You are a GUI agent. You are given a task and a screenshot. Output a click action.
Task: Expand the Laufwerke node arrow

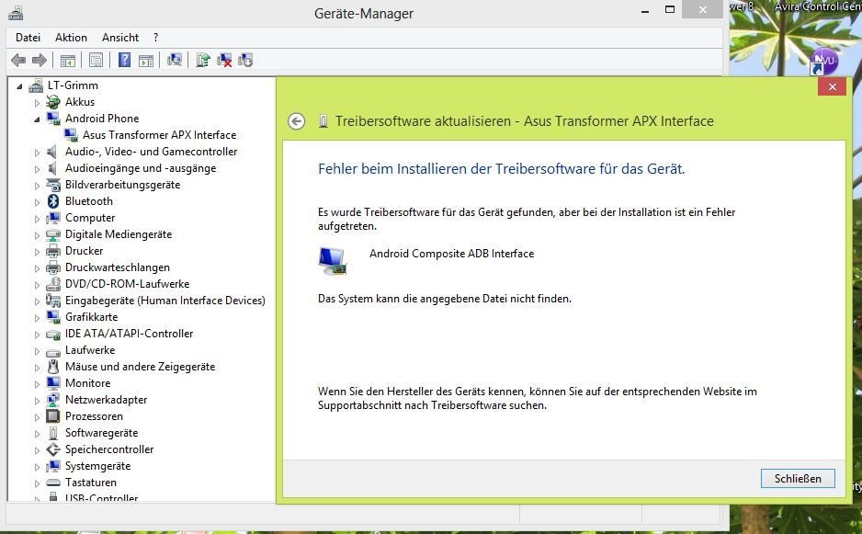pyautogui.click(x=37, y=351)
